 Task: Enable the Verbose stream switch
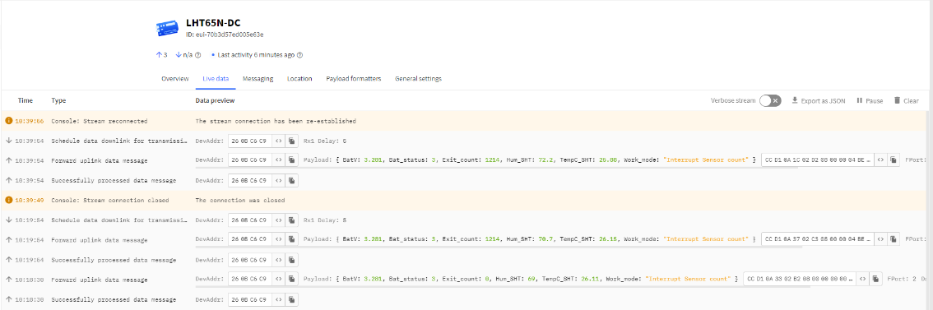[770, 100]
